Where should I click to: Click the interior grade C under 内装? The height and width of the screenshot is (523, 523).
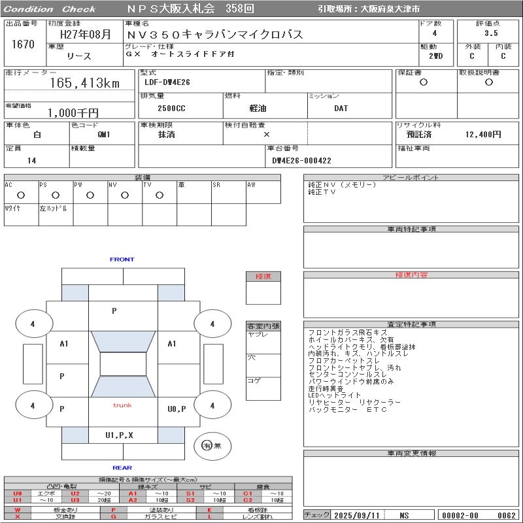tap(503, 56)
